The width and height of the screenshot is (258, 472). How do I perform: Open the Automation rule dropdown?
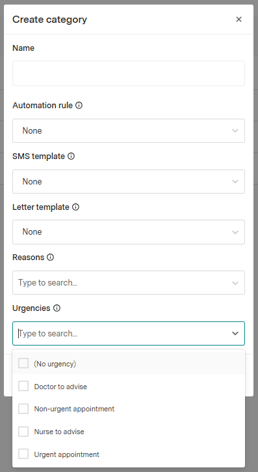pyautogui.click(x=129, y=130)
